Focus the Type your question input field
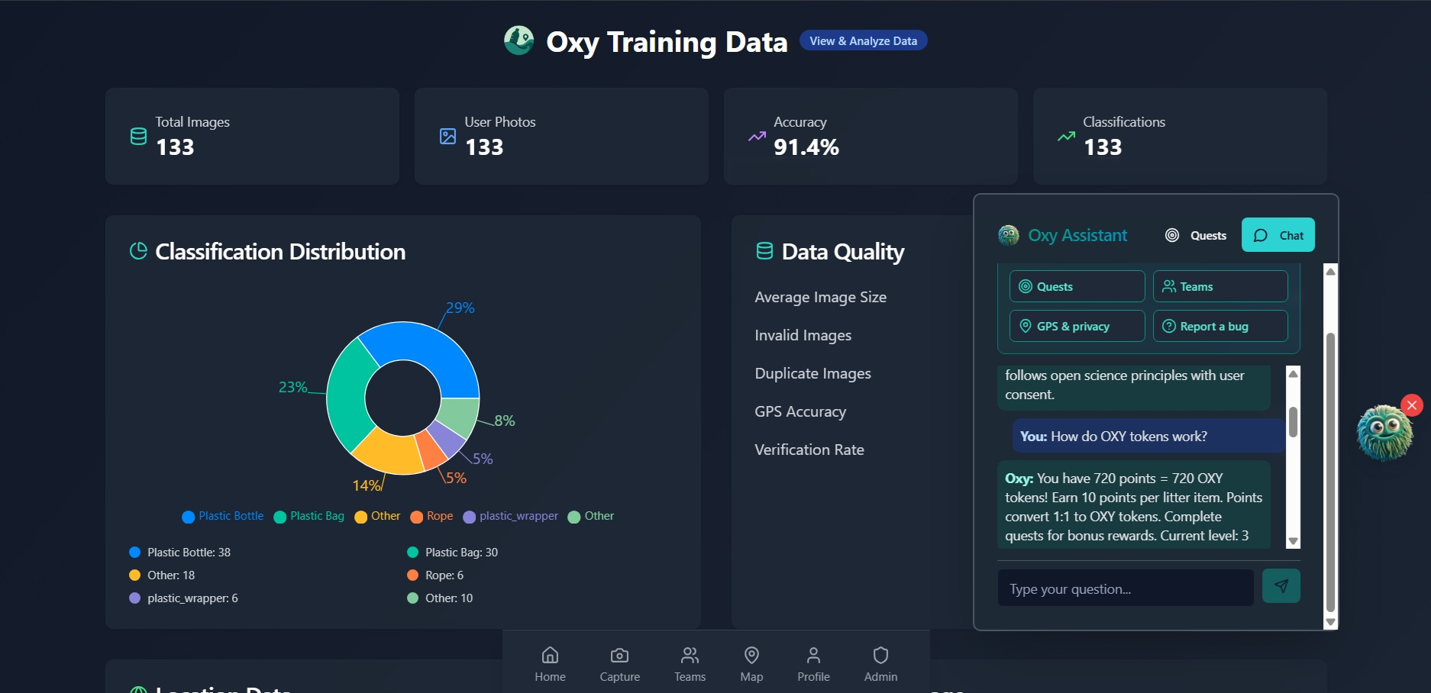The height and width of the screenshot is (693, 1431). click(x=1125, y=588)
